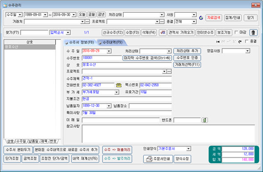Click 보조기능 button
The height and width of the screenshot is (172, 263).
(224, 32)
